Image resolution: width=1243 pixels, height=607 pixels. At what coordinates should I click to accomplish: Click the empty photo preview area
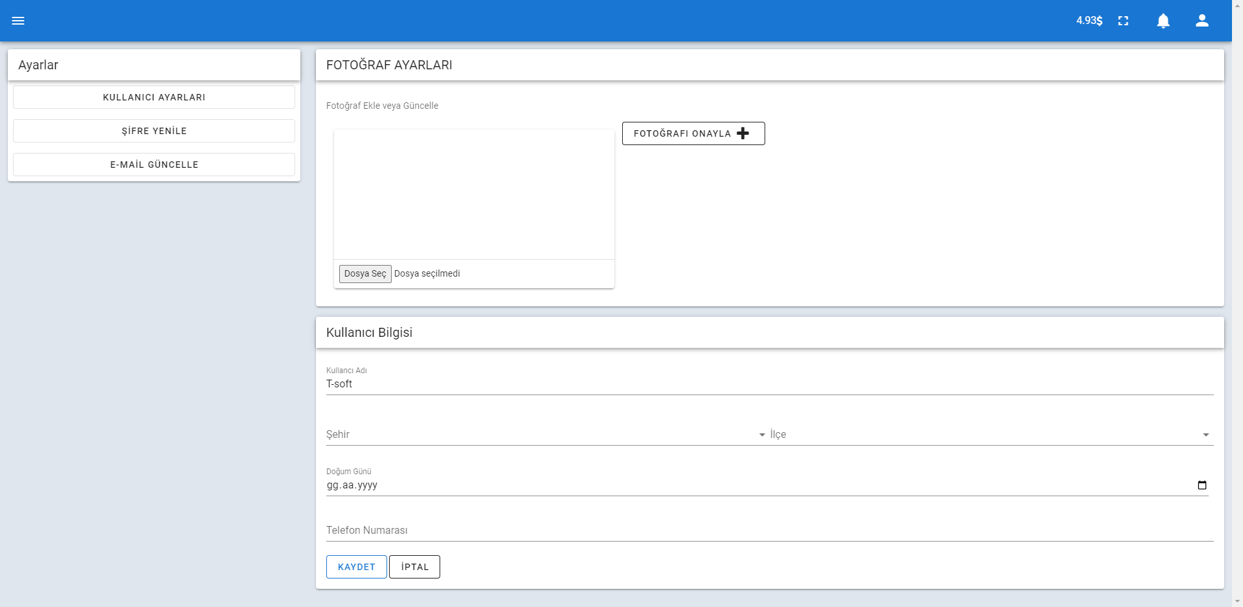point(474,194)
